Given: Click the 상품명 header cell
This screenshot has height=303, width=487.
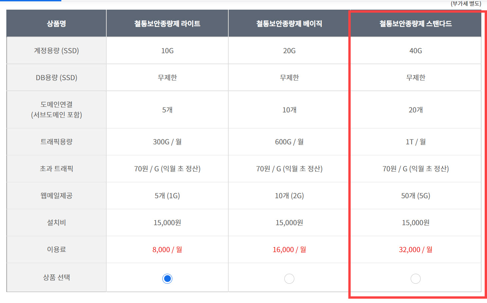Looking at the screenshot, I should tap(56, 23).
